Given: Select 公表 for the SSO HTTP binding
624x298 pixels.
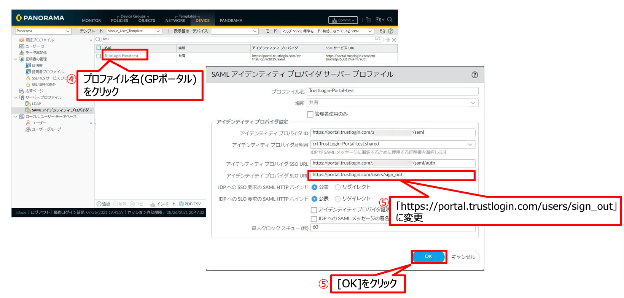Looking at the screenshot, I should pyautogui.click(x=315, y=187).
